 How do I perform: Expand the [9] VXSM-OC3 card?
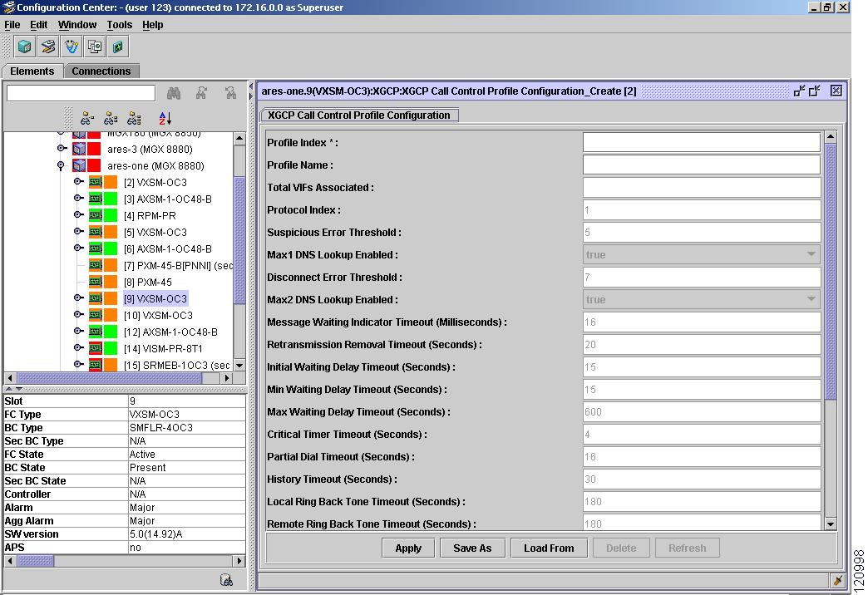pos(78,297)
